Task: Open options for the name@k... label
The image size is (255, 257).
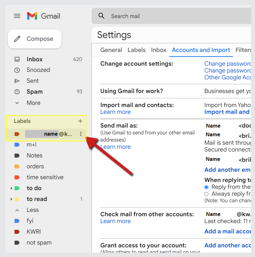Action: coord(81,134)
